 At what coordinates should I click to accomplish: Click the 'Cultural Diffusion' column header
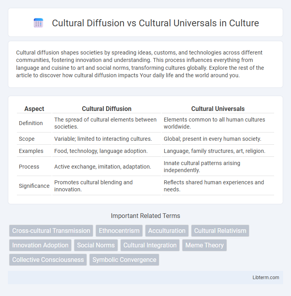click(x=107, y=109)
